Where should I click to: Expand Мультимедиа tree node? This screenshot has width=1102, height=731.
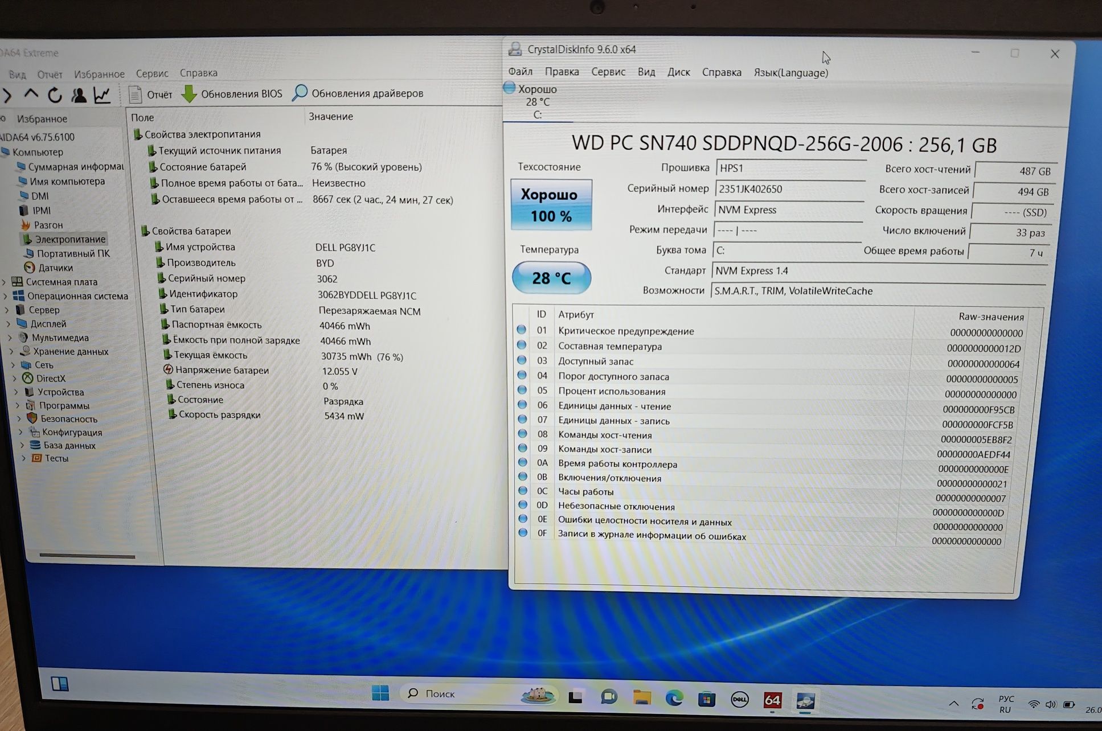(x=10, y=338)
